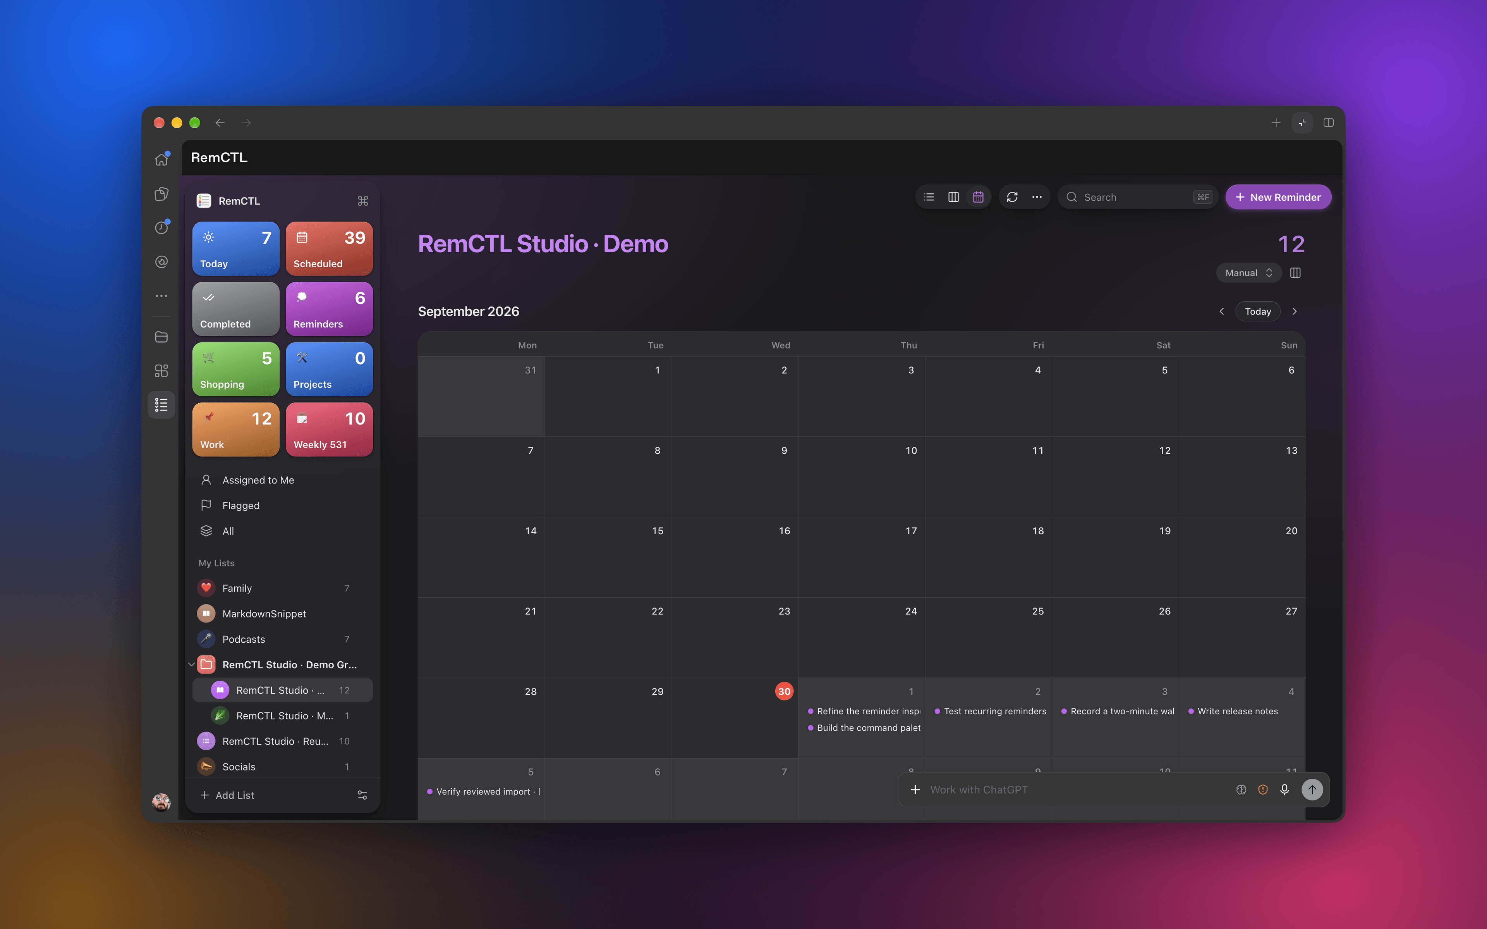The image size is (1487, 929).
Task: Click the microphone icon in ChatGPT bar
Action: (1284, 790)
